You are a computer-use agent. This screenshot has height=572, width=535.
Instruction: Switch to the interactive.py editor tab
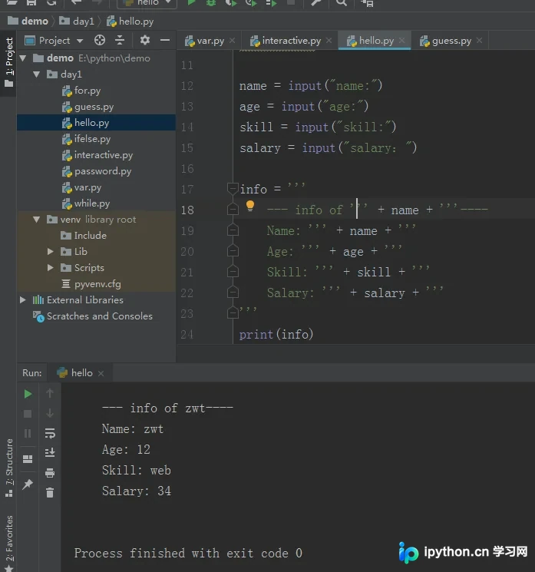pyautogui.click(x=292, y=41)
